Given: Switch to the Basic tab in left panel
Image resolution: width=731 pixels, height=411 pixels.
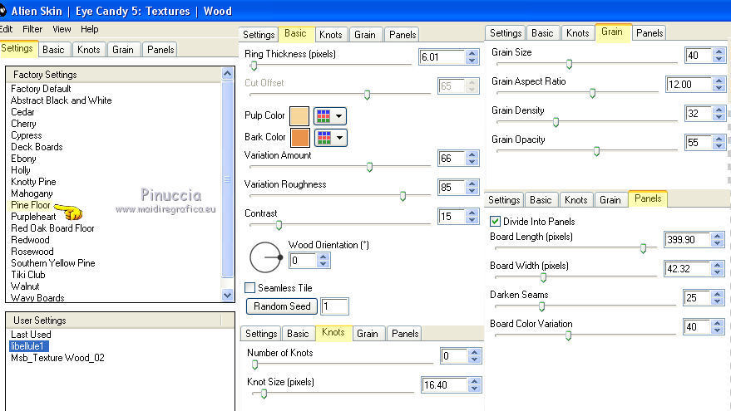Looking at the screenshot, I should pyautogui.click(x=53, y=49).
